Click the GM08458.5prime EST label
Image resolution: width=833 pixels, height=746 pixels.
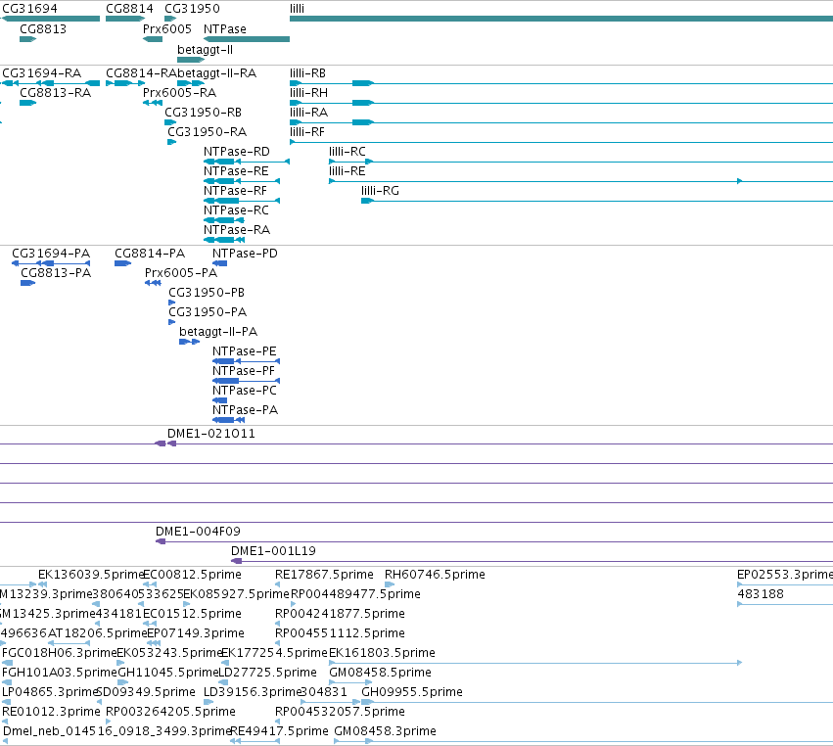pyautogui.click(x=381, y=672)
